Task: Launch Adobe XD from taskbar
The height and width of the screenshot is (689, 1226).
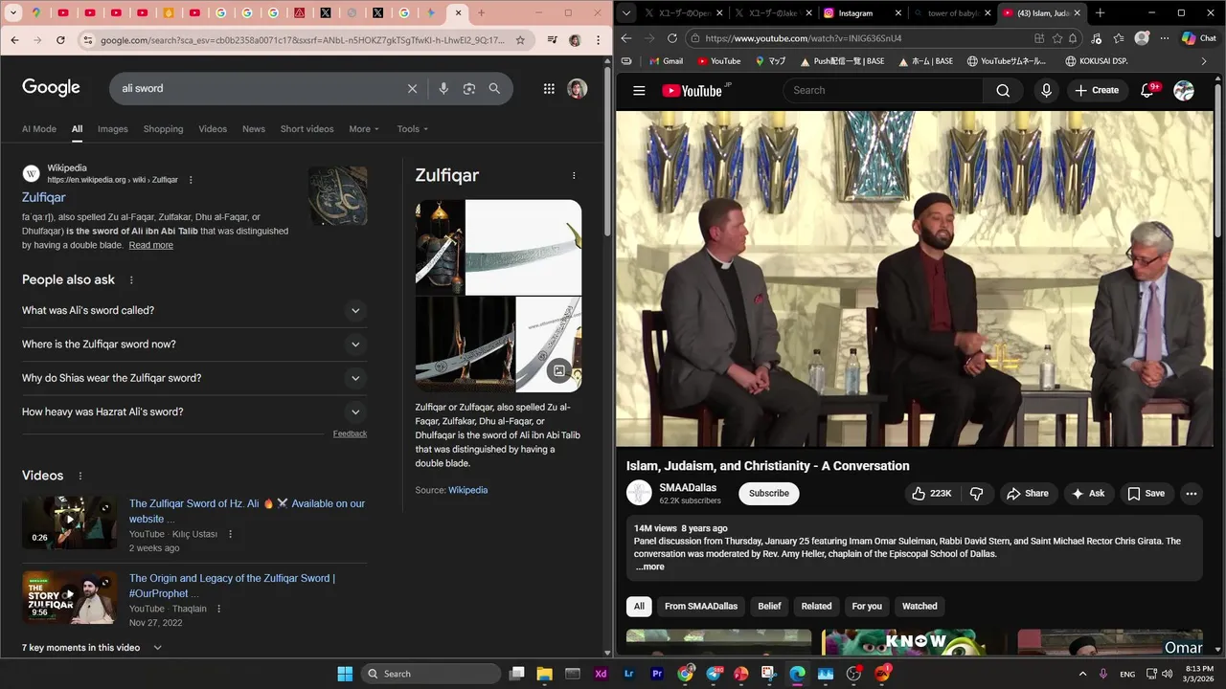Action: coord(601,674)
